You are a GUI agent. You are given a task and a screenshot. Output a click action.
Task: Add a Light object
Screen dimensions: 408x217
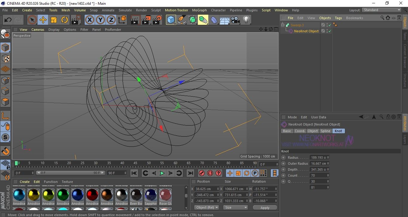tap(246, 20)
